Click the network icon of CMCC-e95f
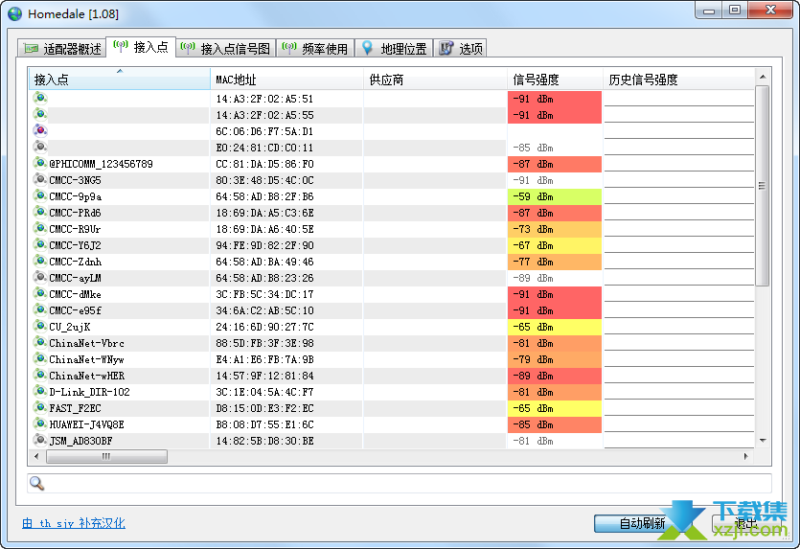Viewport: 800px width, 549px height. click(x=40, y=310)
